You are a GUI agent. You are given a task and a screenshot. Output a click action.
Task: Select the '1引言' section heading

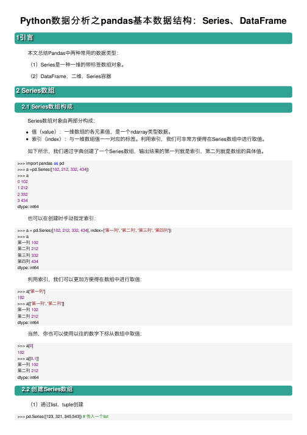(153, 38)
